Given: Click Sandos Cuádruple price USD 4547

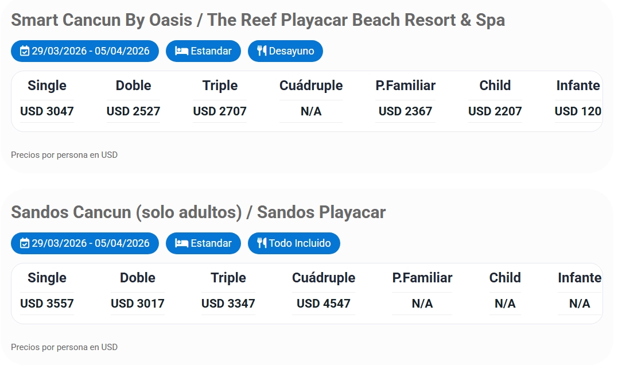Looking at the screenshot, I should click(324, 304).
